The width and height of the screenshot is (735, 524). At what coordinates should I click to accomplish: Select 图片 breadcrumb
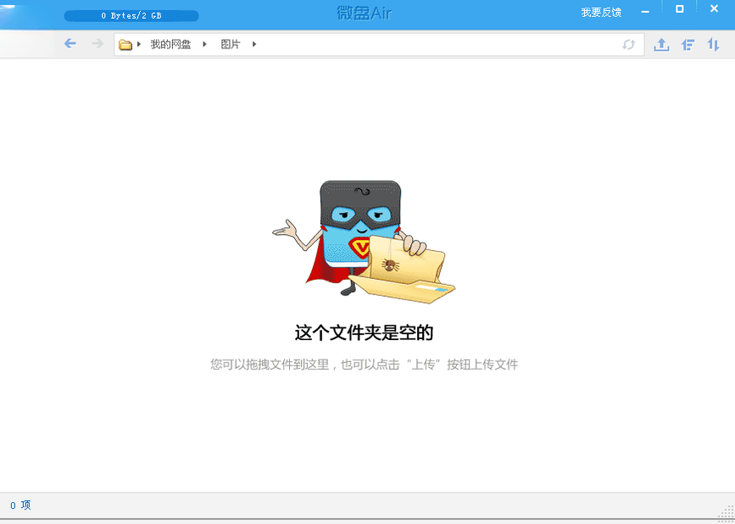click(x=230, y=44)
